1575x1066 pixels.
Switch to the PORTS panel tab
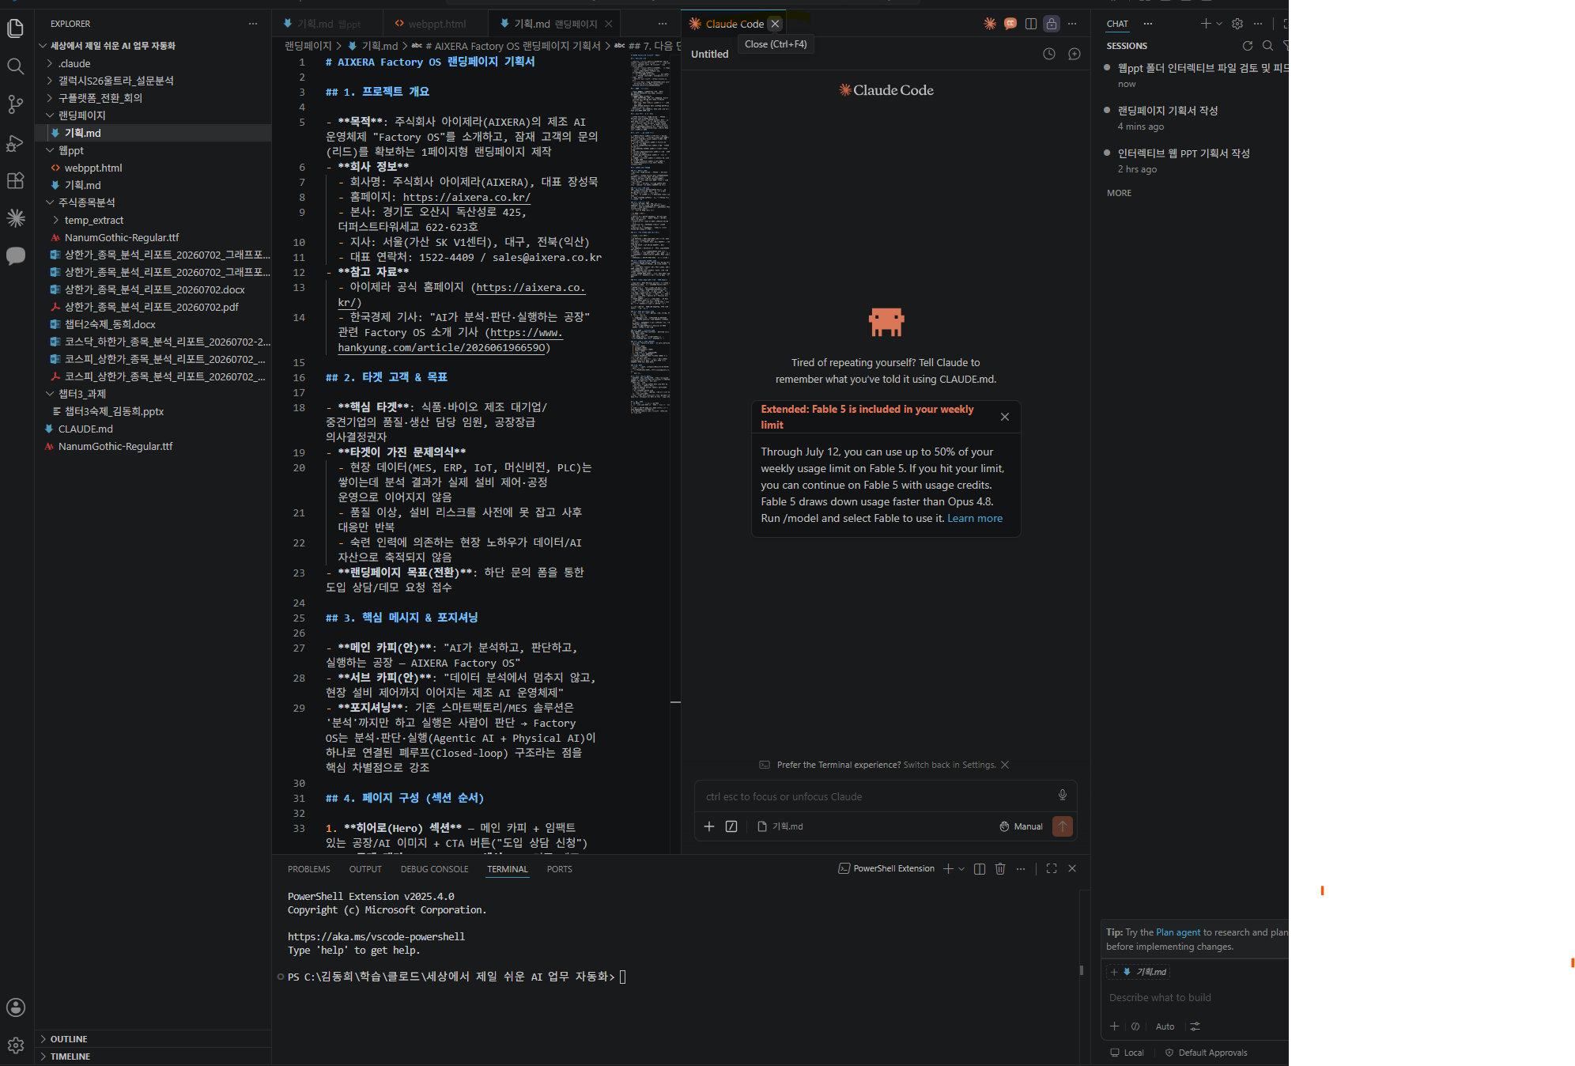point(559,869)
